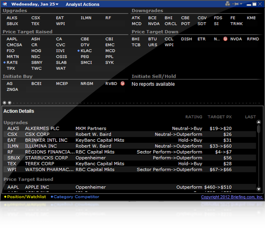The width and height of the screenshot is (265, 238).
Task: Select RVBD under Initiate Buy
Action: pos(111,83)
